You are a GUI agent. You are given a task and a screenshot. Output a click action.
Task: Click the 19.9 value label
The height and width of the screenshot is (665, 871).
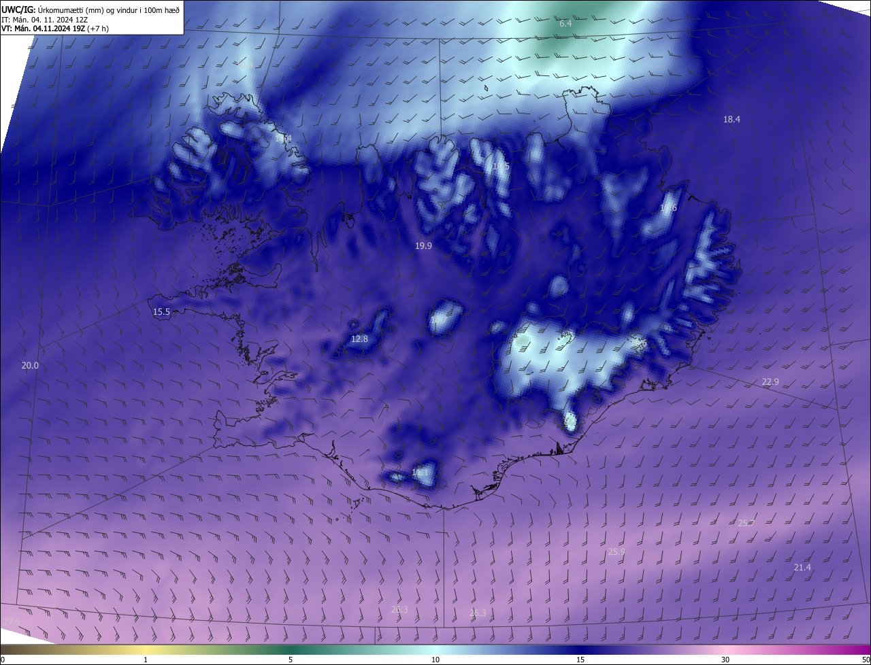point(423,246)
